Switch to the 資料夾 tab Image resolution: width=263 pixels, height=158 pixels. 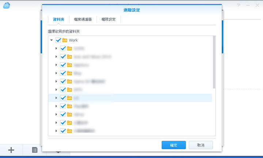(x=58, y=19)
